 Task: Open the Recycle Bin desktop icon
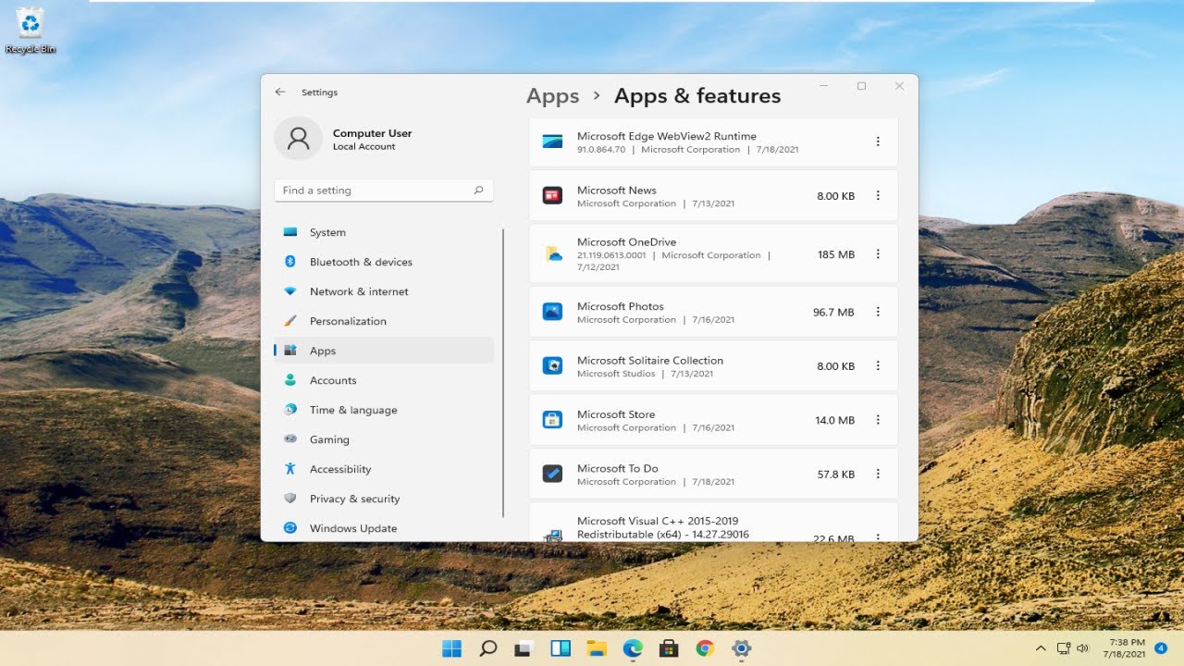(31, 30)
